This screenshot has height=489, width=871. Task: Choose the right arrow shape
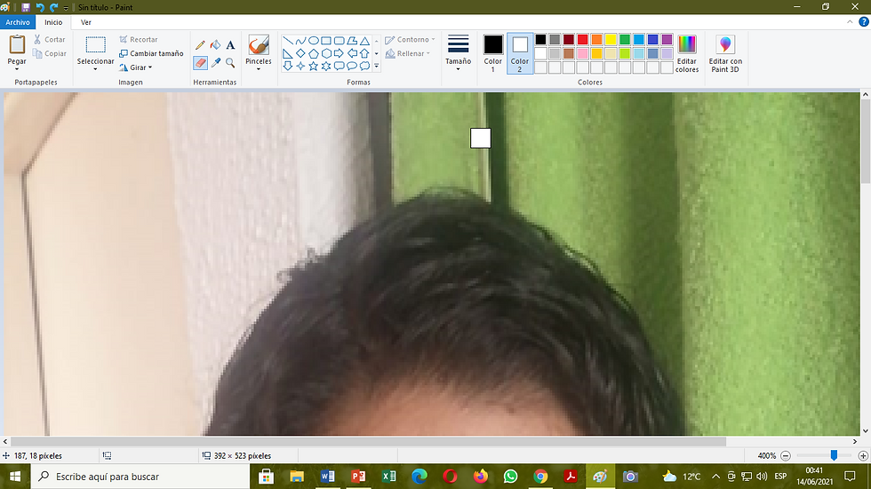[339, 53]
